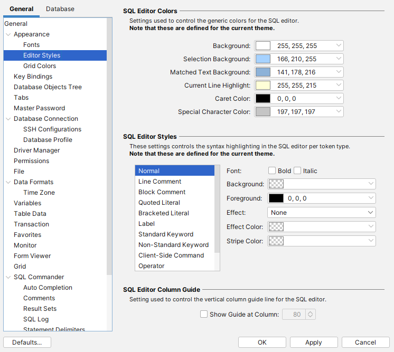Click the Caret Color black swatch

pos(263,99)
